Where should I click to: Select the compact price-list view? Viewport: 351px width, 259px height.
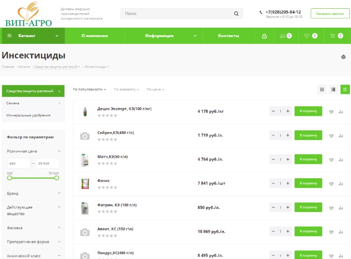pos(345,90)
